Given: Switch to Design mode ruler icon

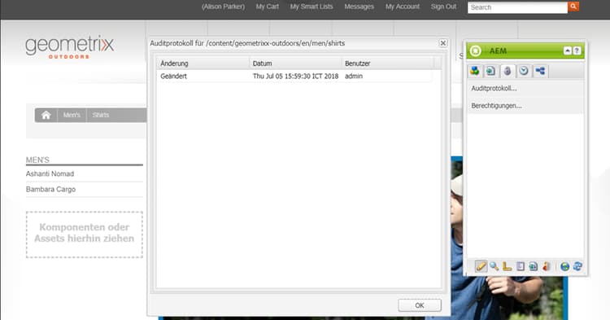Looking at the screenshot, I should [507, 266].
